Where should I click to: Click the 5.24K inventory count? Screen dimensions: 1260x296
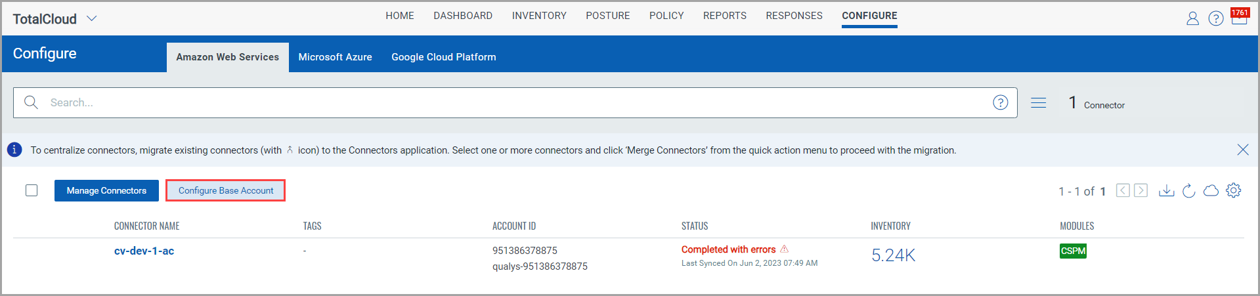point(893,255)
